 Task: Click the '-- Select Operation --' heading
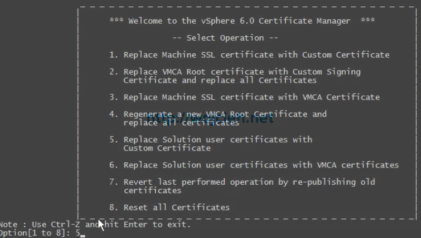coord(225,38)
